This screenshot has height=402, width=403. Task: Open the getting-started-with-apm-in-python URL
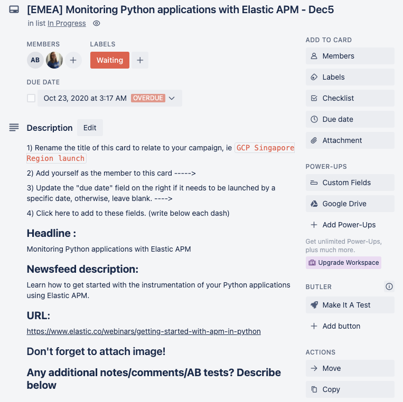(x=144, y=331)
